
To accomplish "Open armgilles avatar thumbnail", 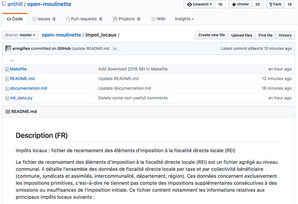I will pos(8,48).
